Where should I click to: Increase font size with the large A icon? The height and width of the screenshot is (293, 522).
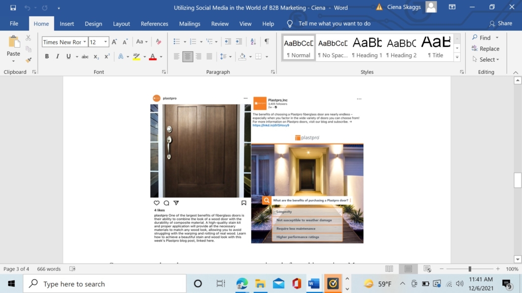pyautogui.click(x=114, y=42)
